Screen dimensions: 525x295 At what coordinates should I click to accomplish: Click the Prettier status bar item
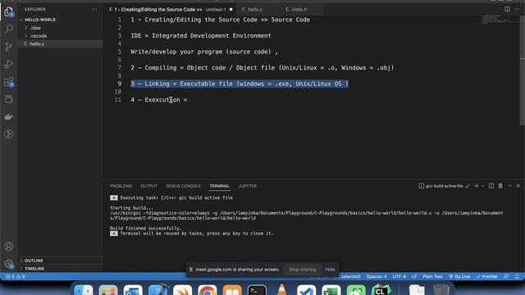point(486,277)
